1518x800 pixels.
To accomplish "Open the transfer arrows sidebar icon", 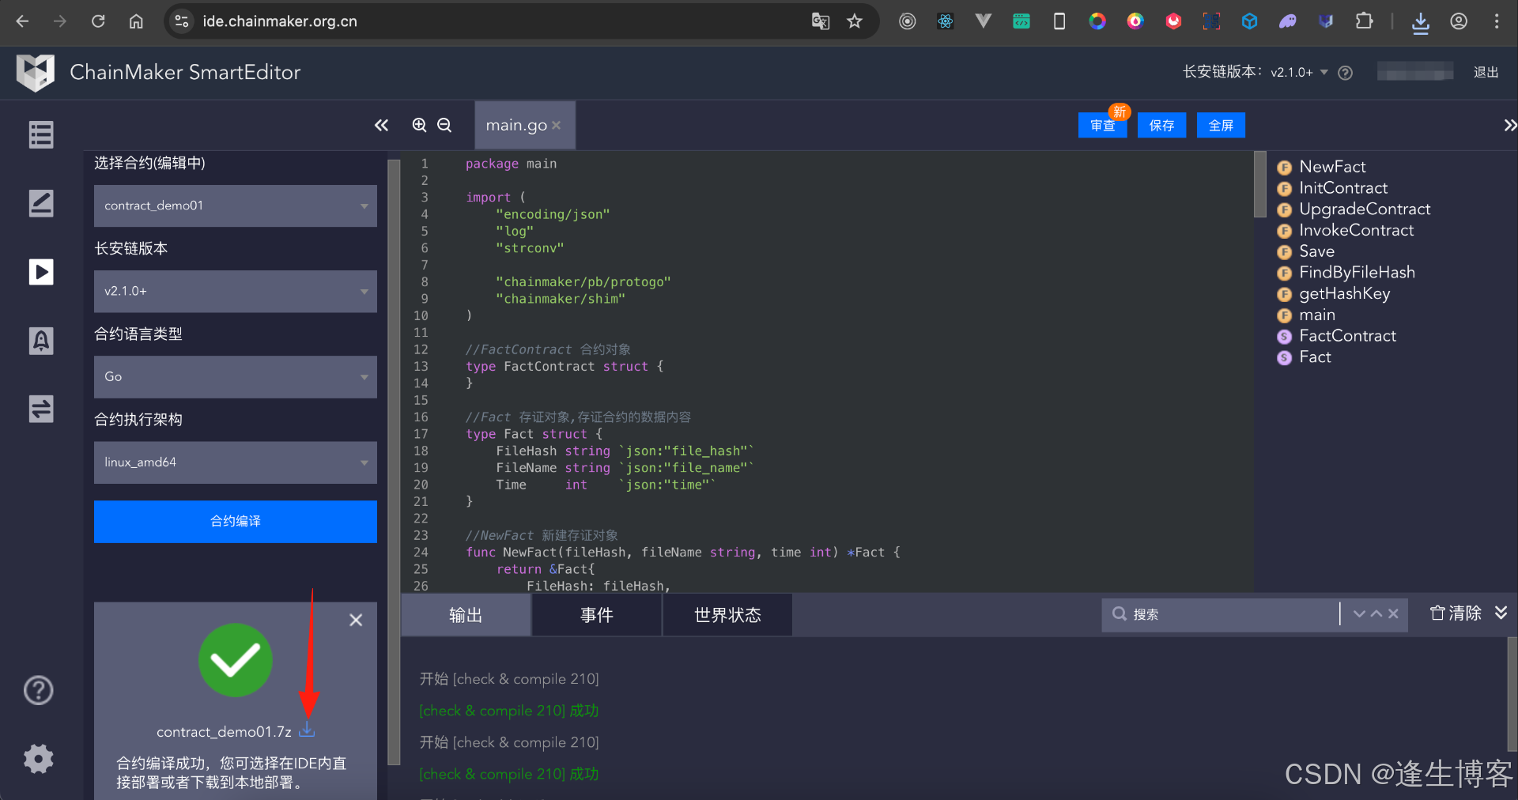I will coord(41,409).
